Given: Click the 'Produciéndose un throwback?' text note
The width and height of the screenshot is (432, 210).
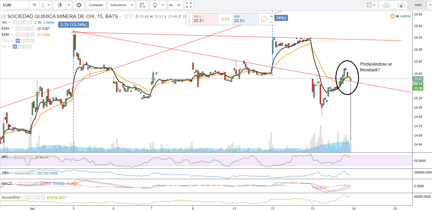Looking at the screenshot, I should pyautogui.click(x=376, y=67).
